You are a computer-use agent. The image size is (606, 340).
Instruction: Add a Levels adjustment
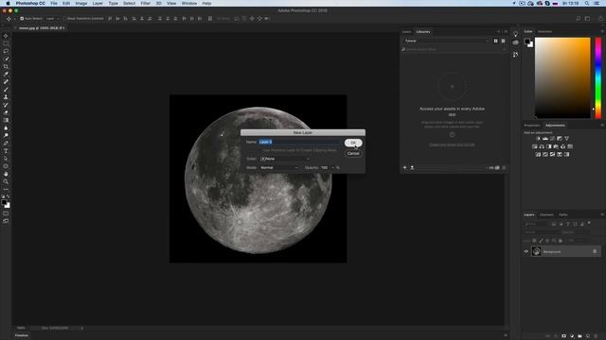click(x=545, y=139)
